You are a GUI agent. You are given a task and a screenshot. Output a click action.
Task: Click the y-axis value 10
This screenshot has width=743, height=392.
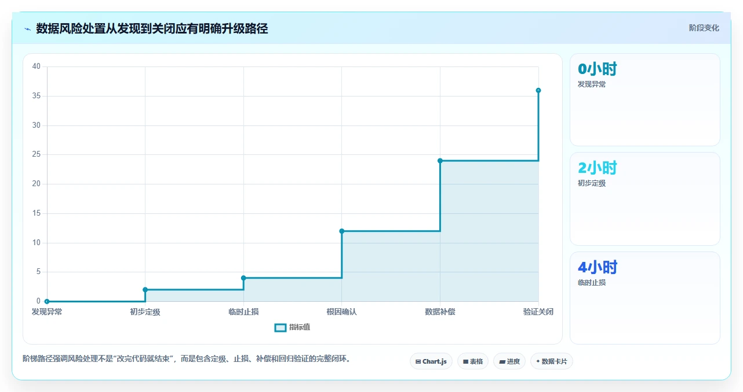(x=37, y=243)
